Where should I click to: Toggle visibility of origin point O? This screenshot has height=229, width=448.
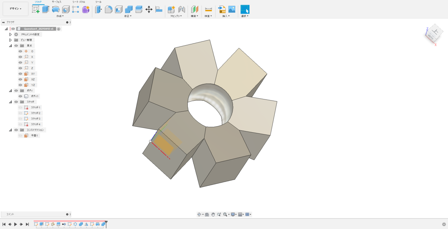coord(21,51)
